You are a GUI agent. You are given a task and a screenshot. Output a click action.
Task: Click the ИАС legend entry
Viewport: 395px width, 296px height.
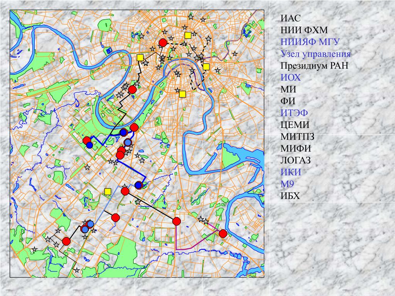click(291, 18)
